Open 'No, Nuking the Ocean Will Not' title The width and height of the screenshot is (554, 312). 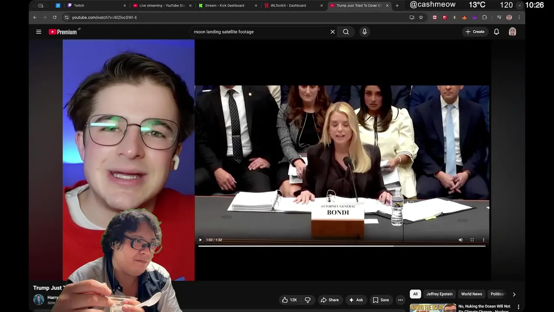tap(484, 306)
